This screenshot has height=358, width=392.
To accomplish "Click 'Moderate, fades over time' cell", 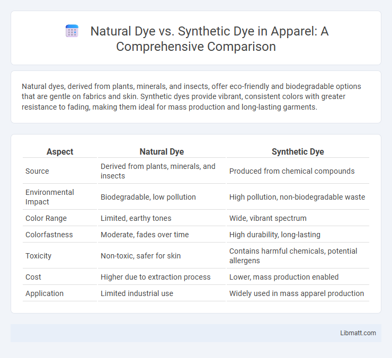I will [145, 235].
